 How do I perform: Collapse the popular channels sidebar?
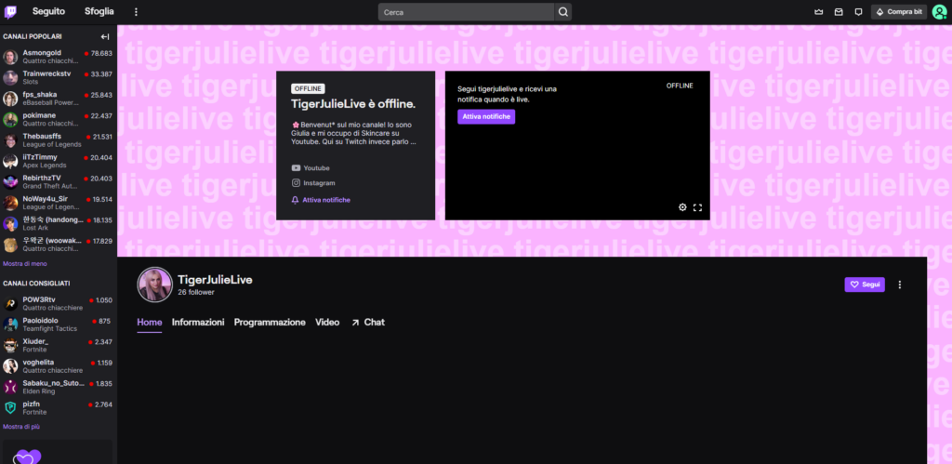[104, 36]
